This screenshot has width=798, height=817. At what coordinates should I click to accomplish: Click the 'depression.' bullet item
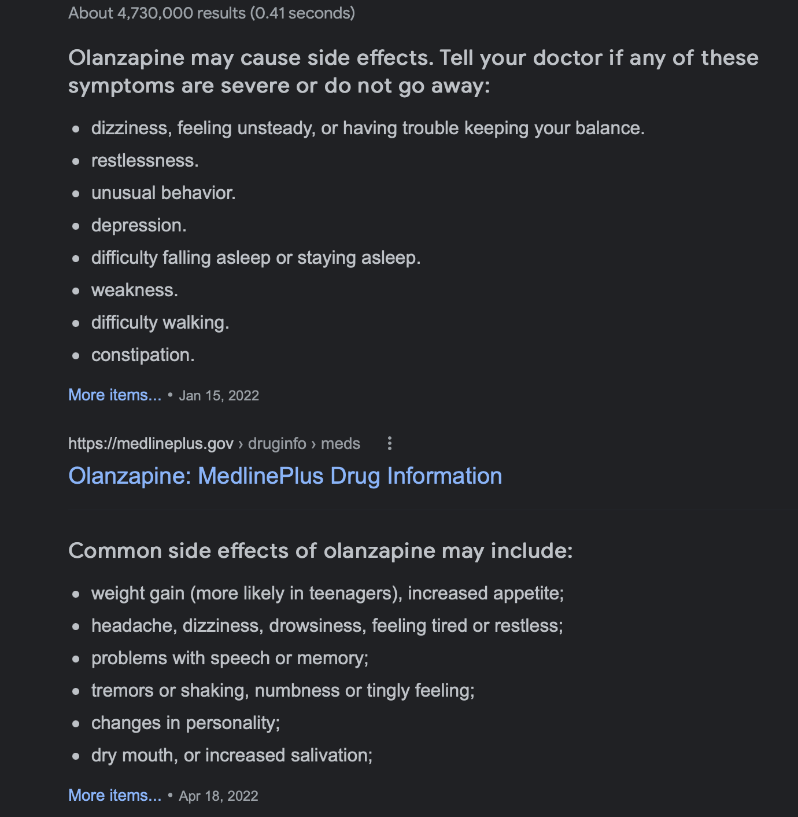139,225
